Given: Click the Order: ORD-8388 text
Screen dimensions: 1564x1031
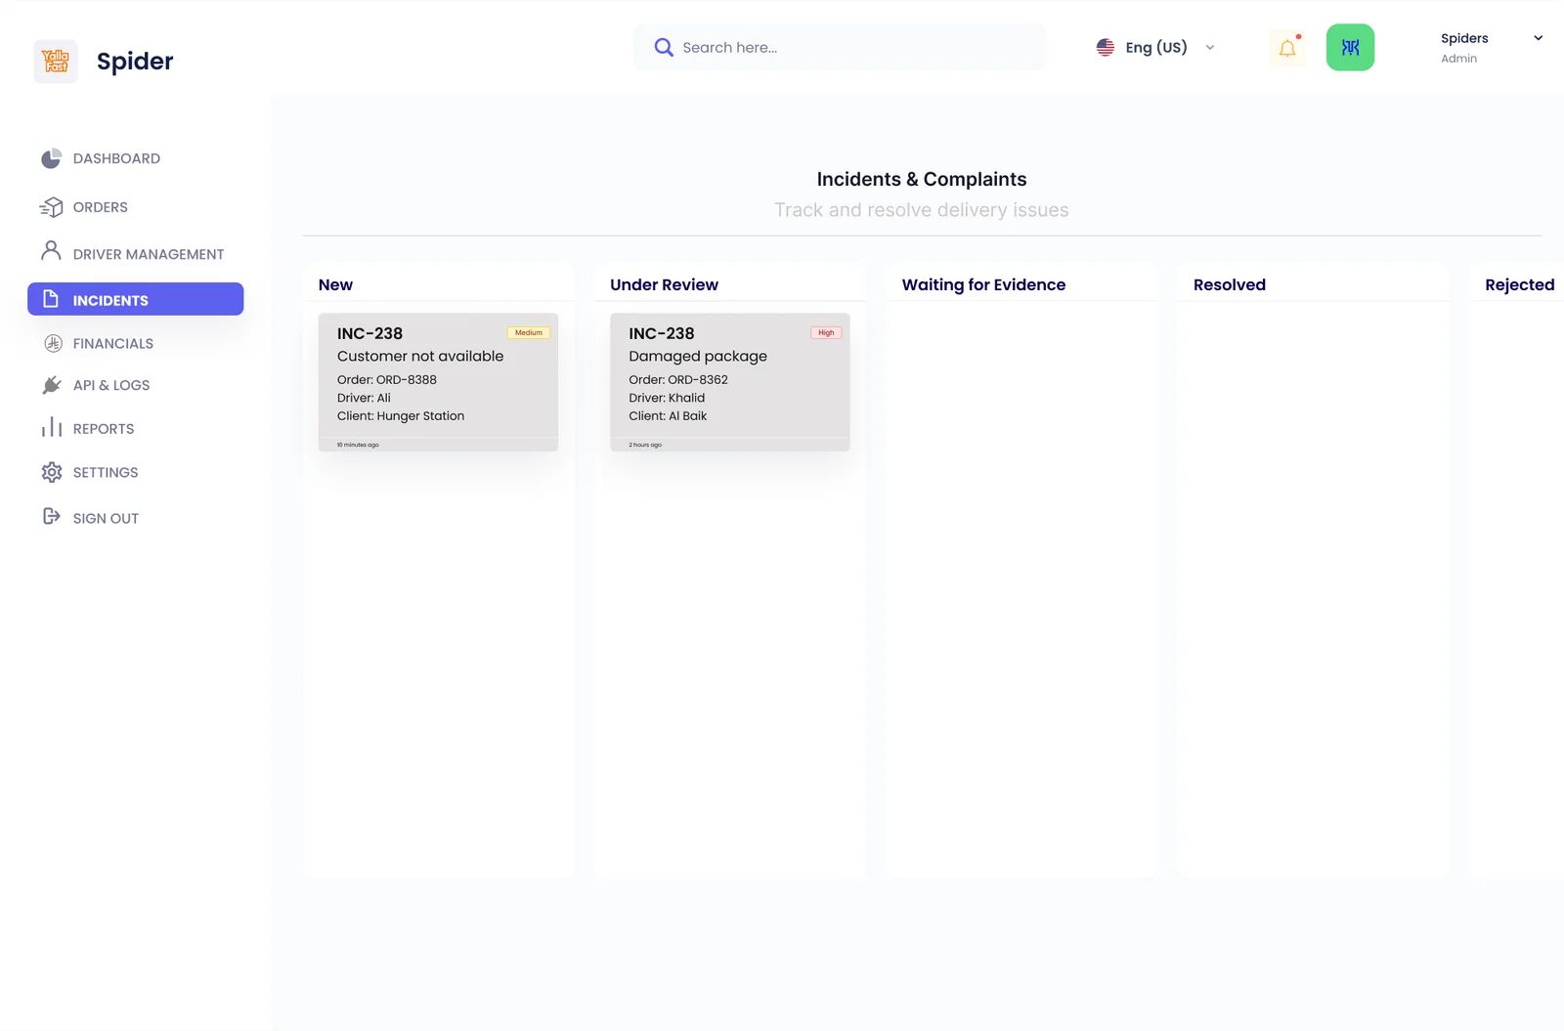Looking at the screenshot, I should (387, 379).
